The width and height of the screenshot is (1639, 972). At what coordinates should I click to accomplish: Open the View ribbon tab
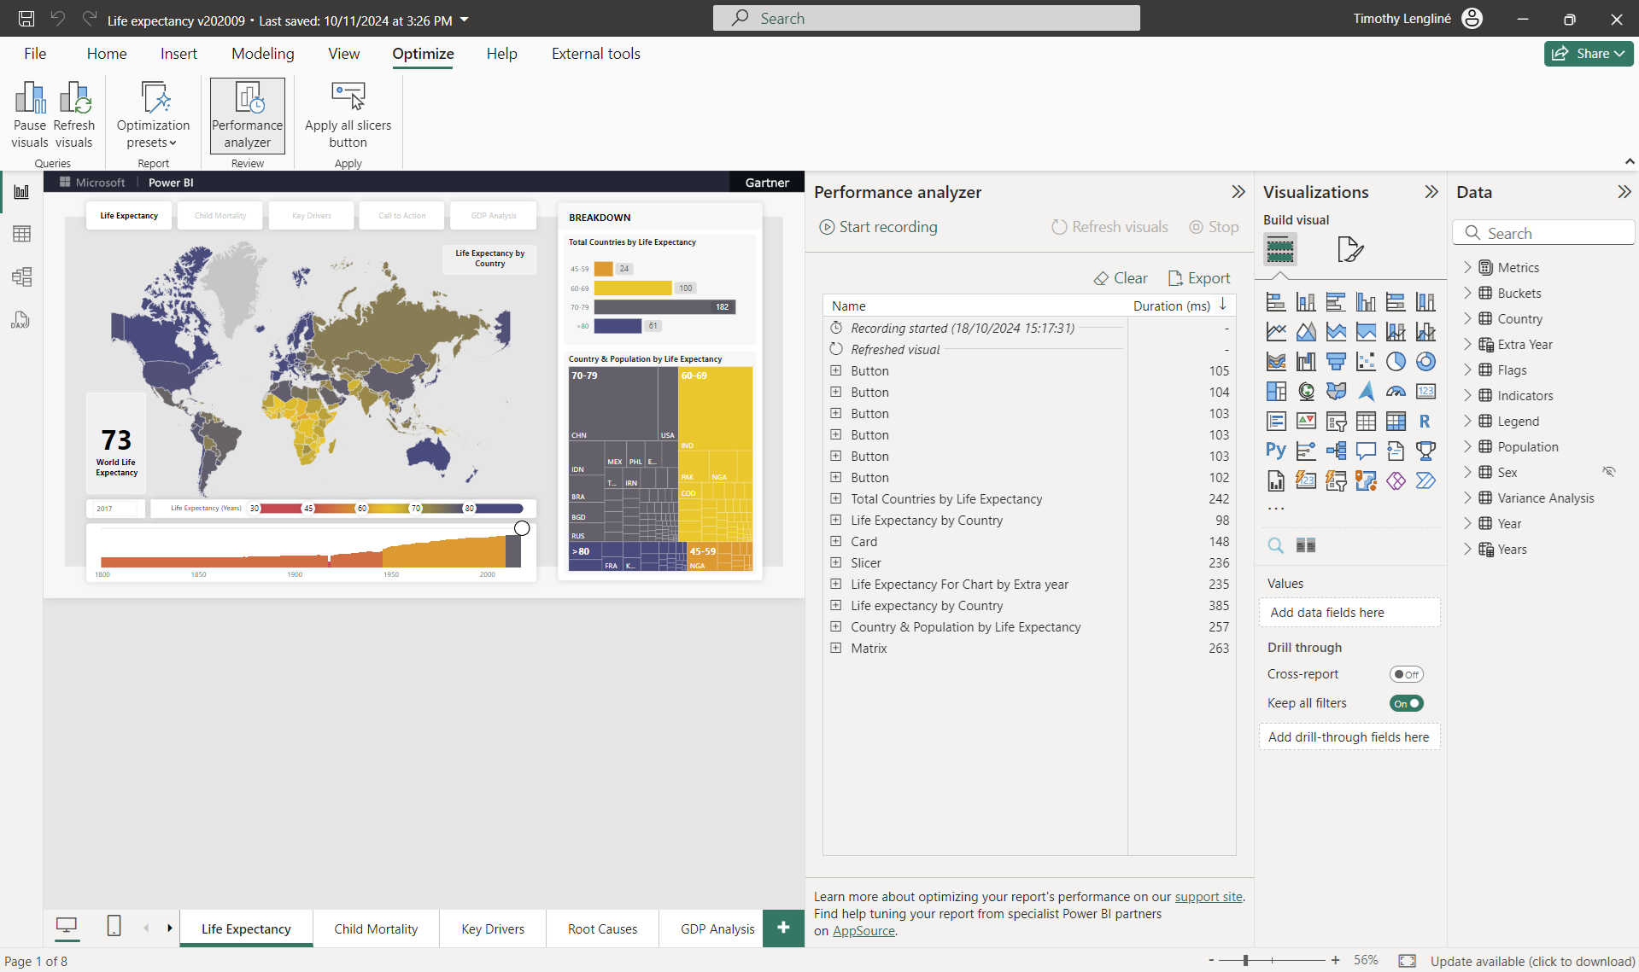pyautogui.click(x=343, y=54)
